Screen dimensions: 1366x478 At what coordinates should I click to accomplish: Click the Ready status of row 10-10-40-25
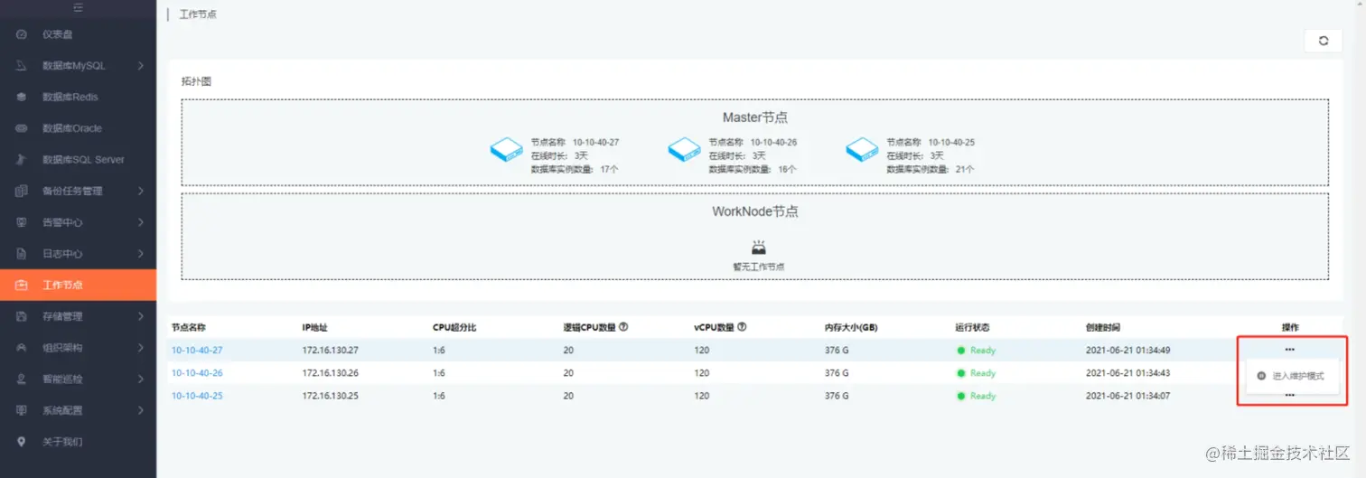tap(977, 396)
